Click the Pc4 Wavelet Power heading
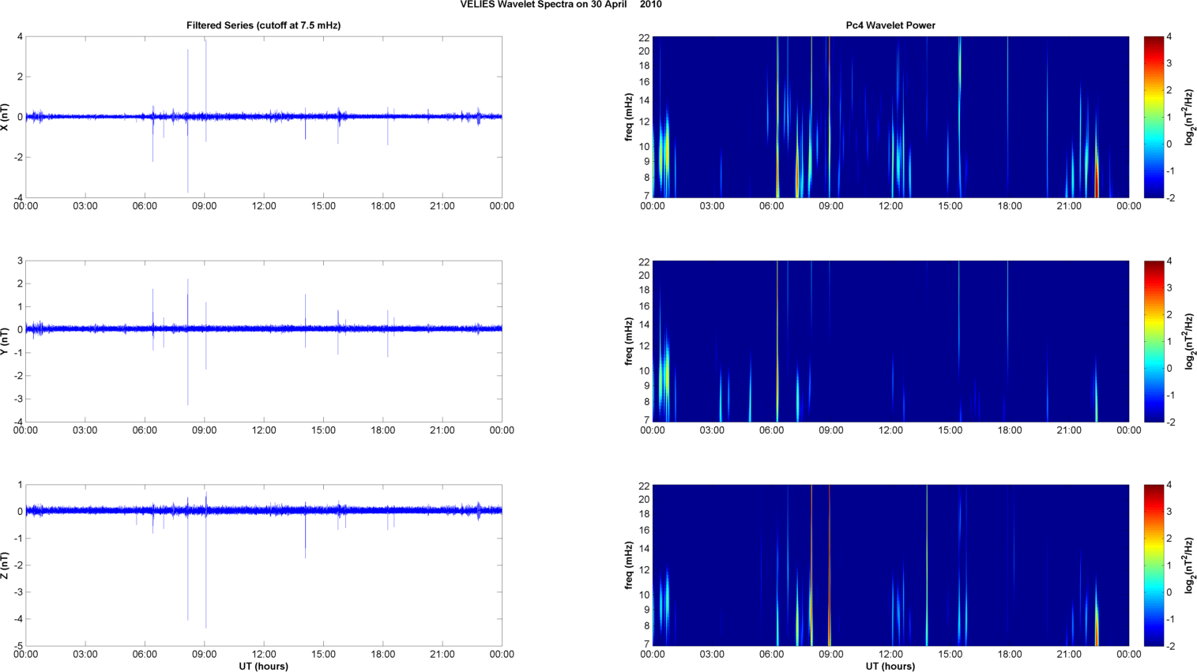 (x=890, y=25)
